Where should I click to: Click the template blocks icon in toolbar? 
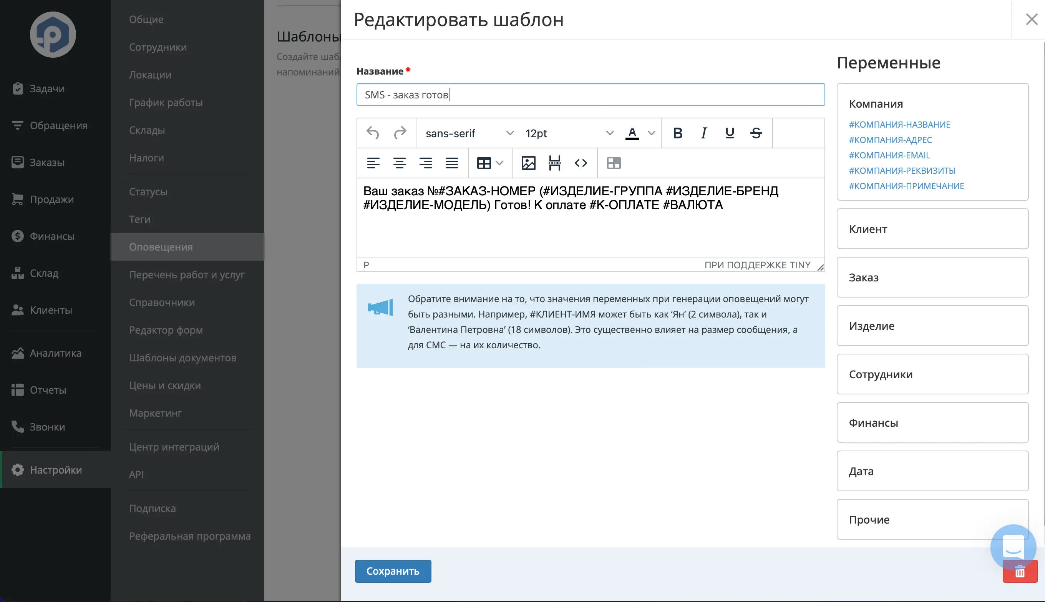point(614,163)
